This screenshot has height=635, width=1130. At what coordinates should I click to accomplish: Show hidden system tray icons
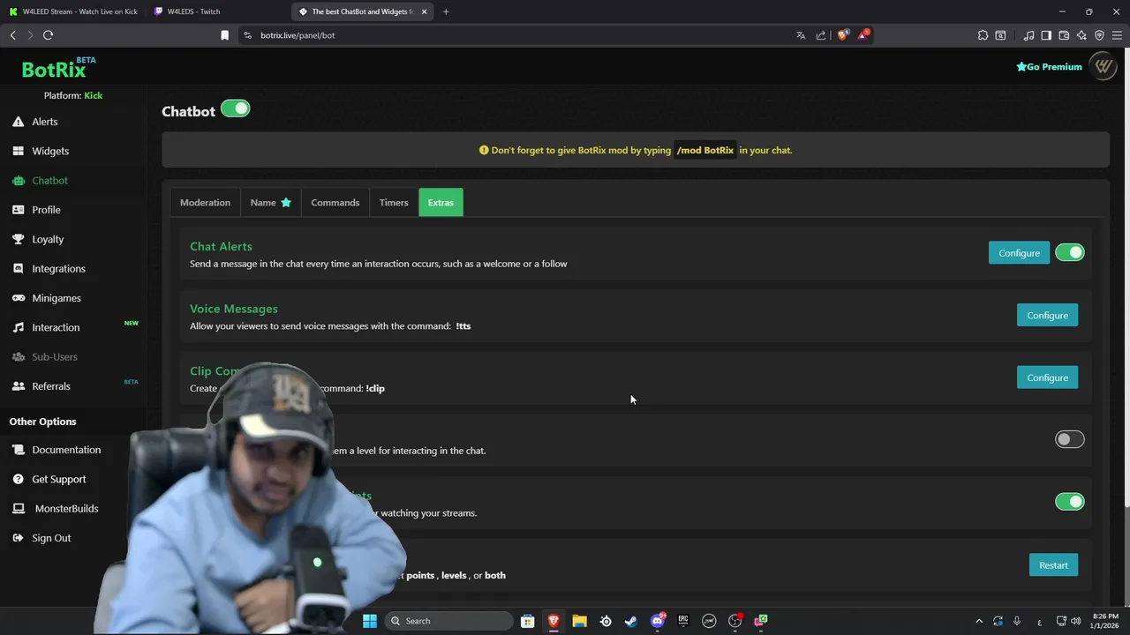(978, 621)
